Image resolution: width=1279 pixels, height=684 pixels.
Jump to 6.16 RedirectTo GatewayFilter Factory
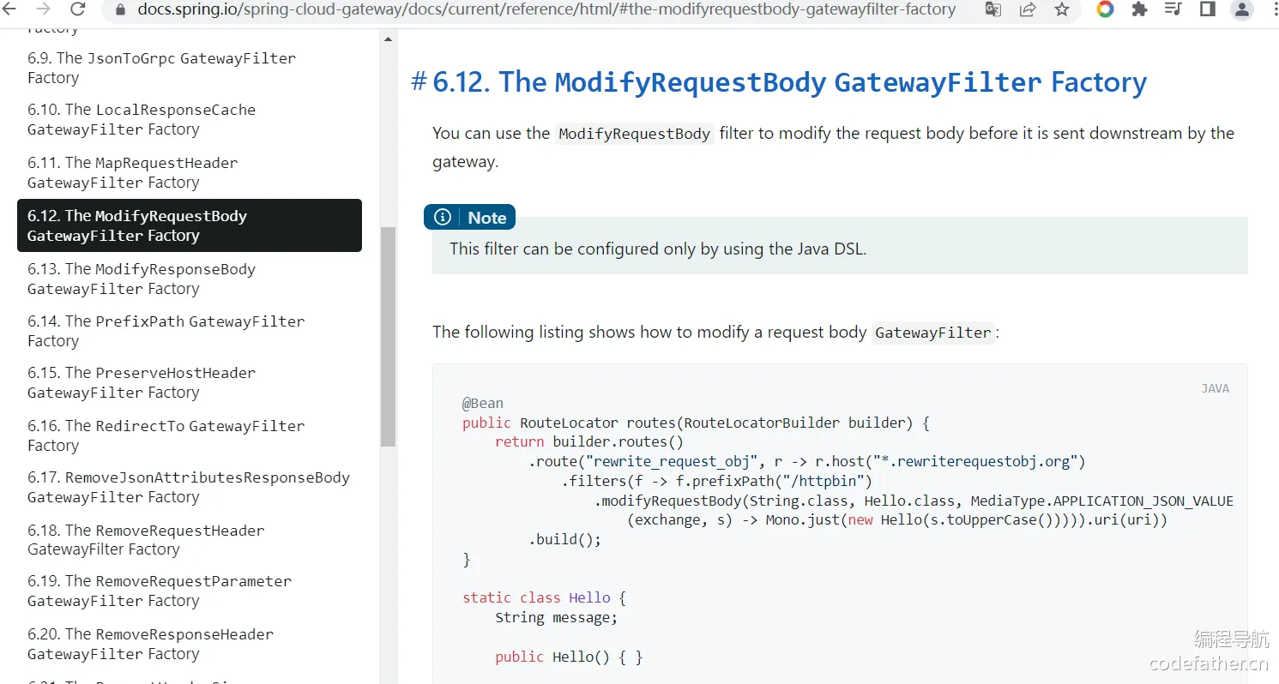[x=166, y=435]
